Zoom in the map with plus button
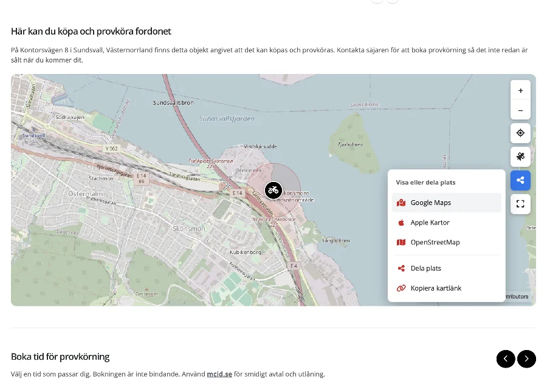The image size is (547, 384). tap(520, 90)
